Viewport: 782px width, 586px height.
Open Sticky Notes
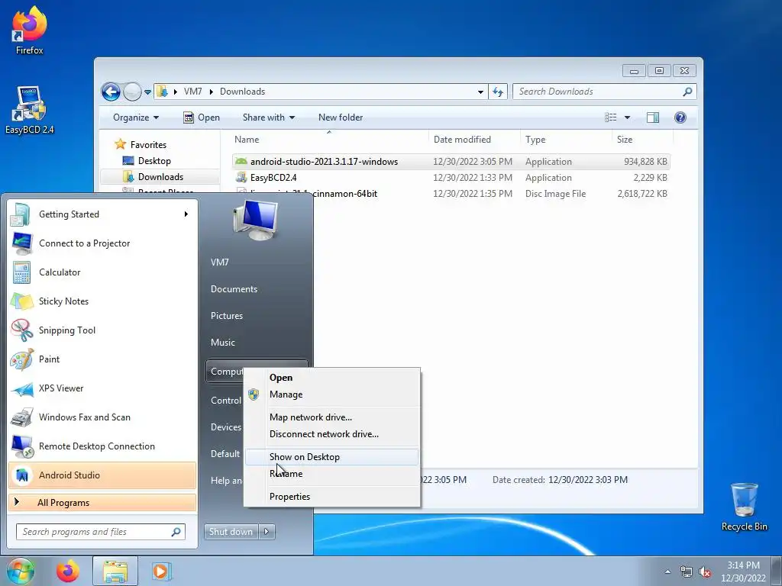pyautogui.click(x=102, y=301)
